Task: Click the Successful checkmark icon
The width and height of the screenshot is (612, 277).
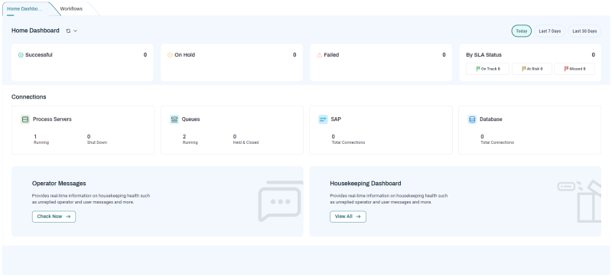Action: (21, 55)
